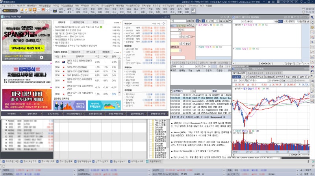Viewport: 315px width, 176px height.
Task: Open the KOSDAQ종합 ticker dropdown in bottom bar
Action: tap(74, 174)
